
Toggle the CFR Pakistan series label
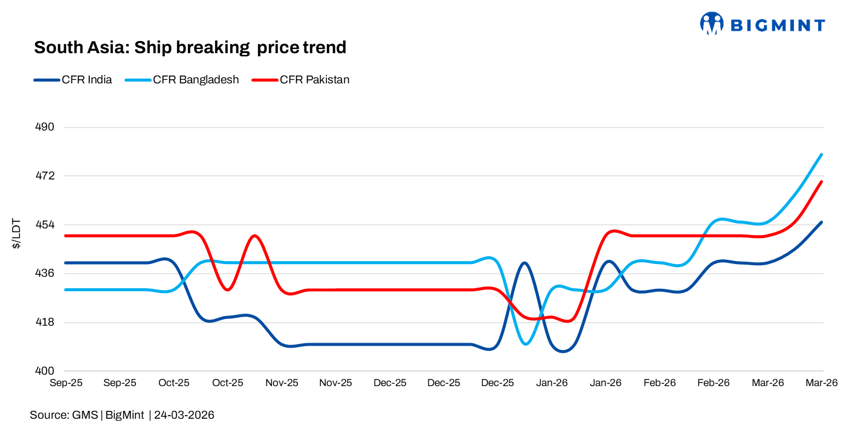click(314, 80)
